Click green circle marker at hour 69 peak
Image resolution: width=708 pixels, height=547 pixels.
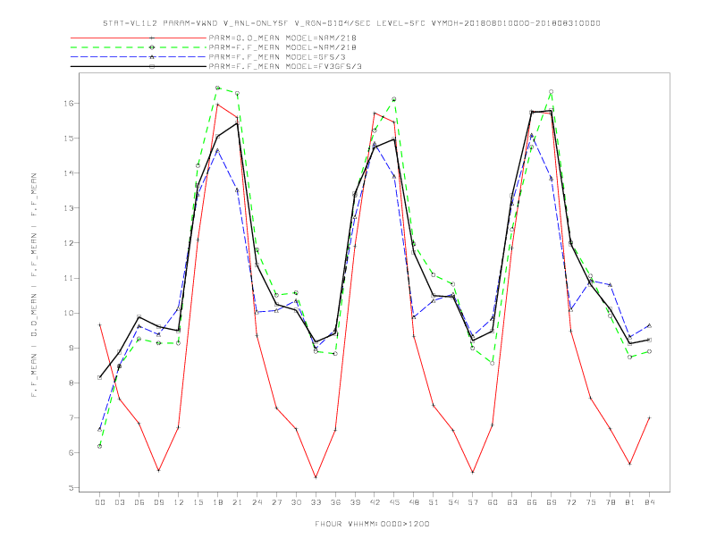552,92
